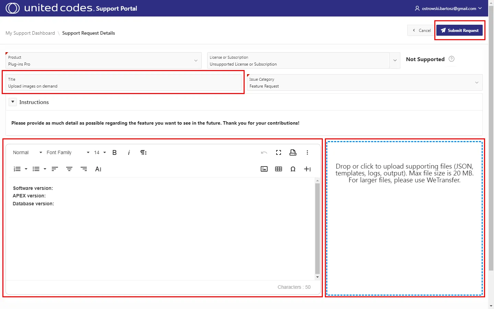The image size is (494, 309).
Task: Open the Issue Category dropdown
Action: pos(364,83)
